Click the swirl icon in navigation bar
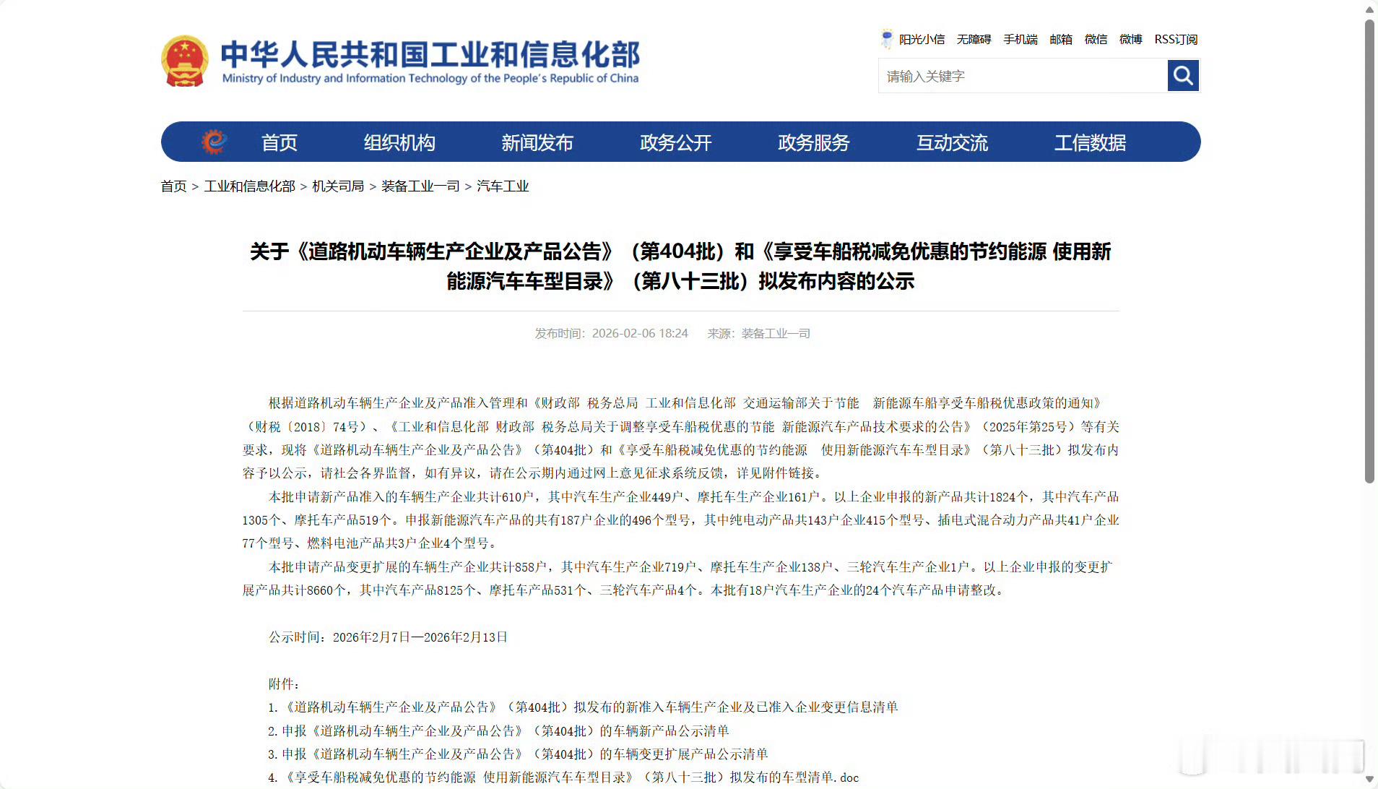Viewport: 1378px width, 789px height. click(214, 142)
